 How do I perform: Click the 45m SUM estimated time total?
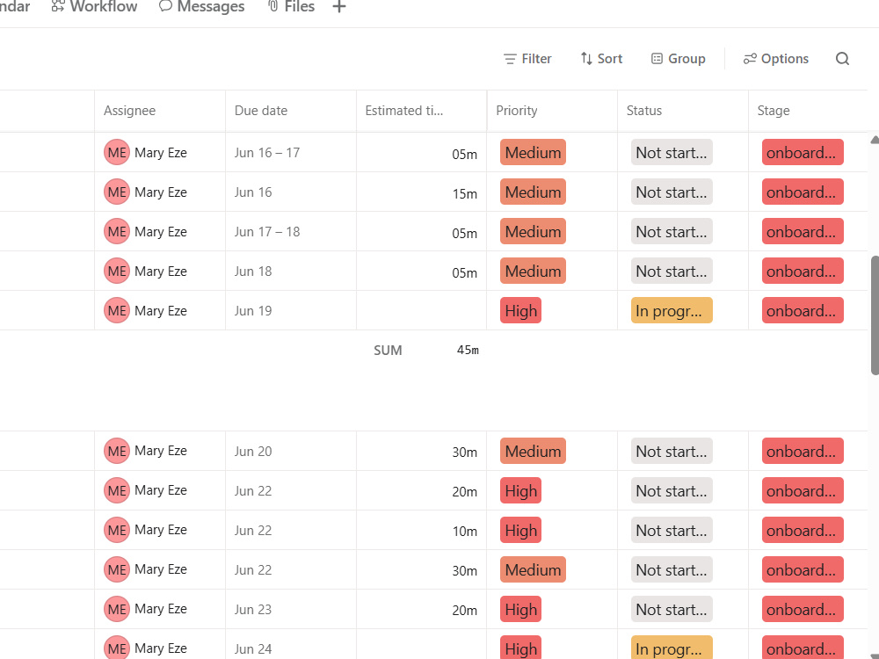[468, 351]
